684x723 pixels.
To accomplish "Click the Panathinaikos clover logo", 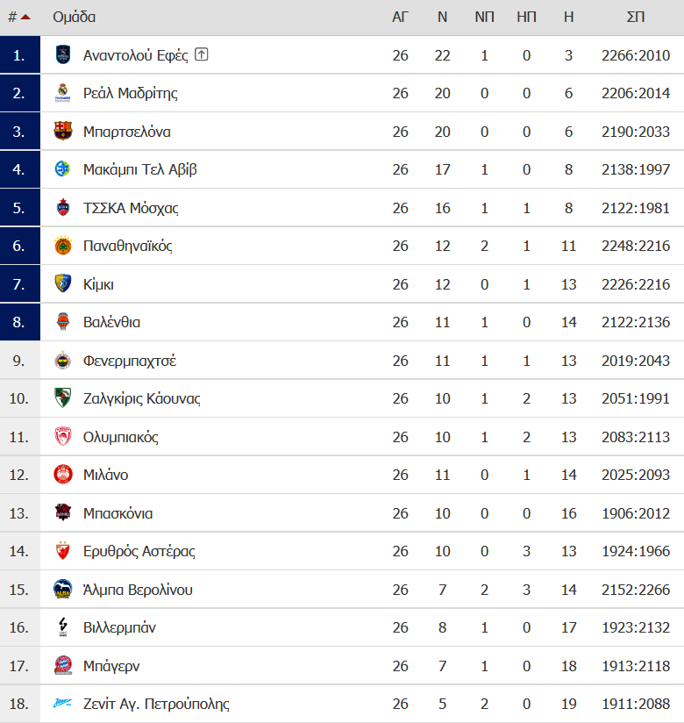I will [x=62, y=246].
